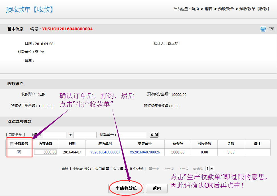
Task: Go to 下一页 in pagination
Action: (x=184, y=168)
